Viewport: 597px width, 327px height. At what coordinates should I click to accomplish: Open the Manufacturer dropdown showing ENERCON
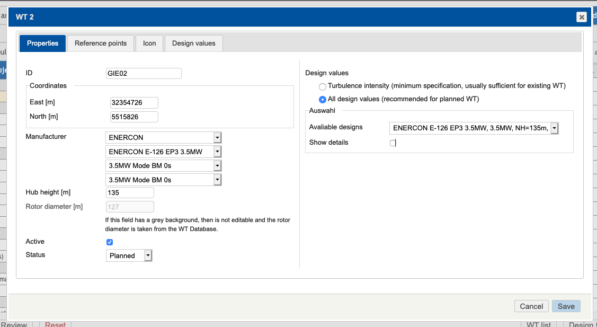(x=217, y=137)
